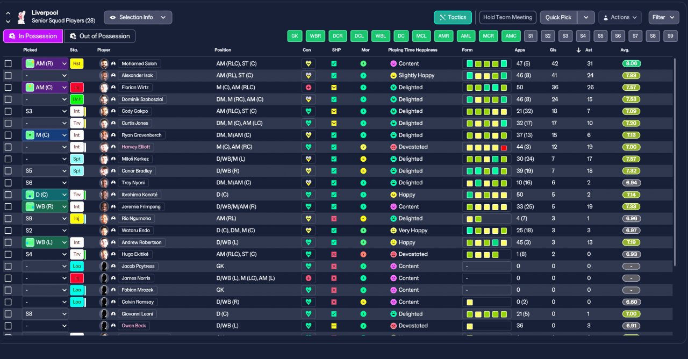Click Hold Team Meeting button

[x=507, y=17]
